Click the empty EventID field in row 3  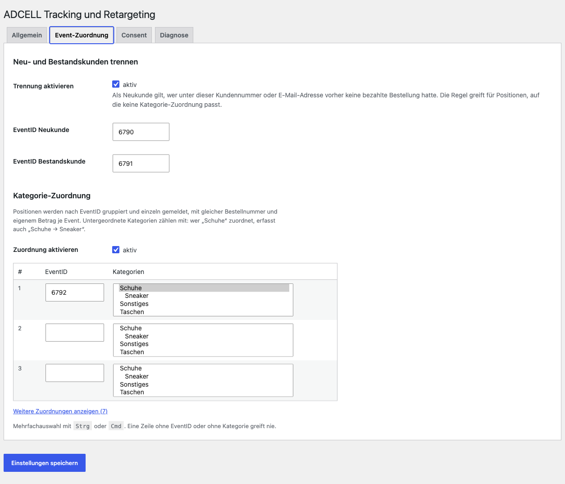(75, 373)
